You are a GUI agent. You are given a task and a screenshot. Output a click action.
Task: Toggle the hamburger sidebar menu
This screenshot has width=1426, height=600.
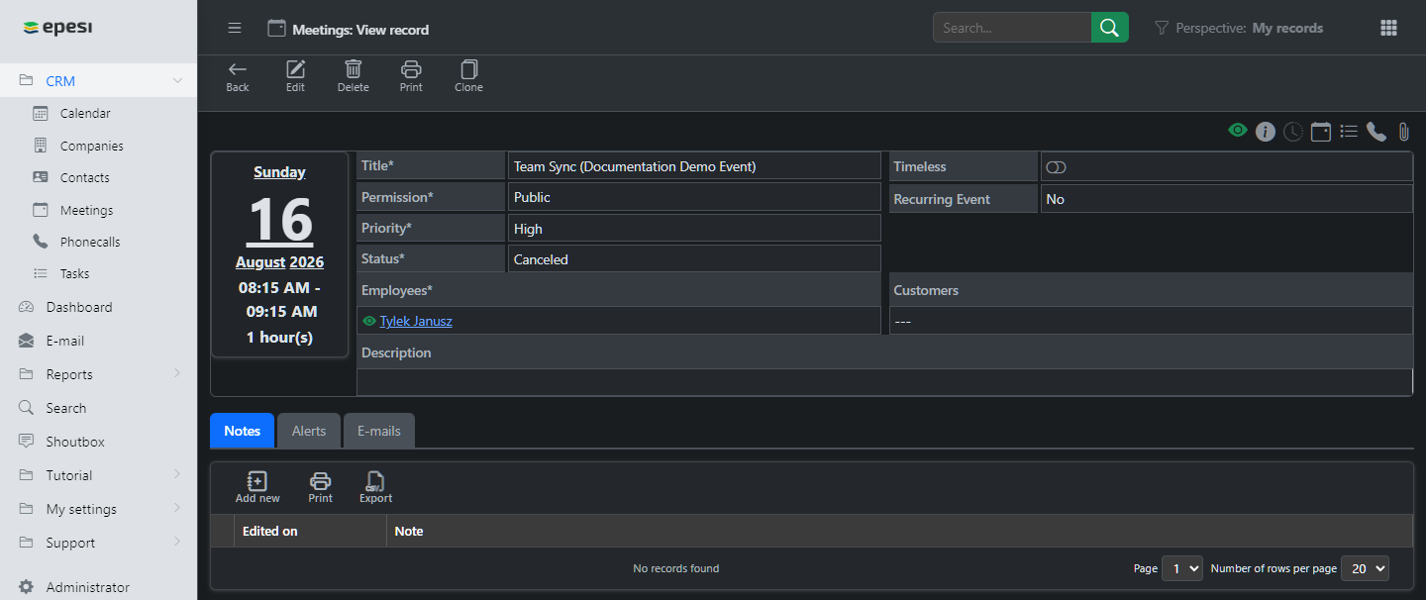pos(235,28)
